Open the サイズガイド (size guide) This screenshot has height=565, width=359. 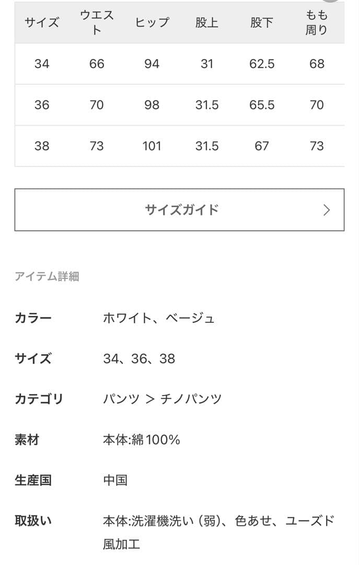coord(179,209)
